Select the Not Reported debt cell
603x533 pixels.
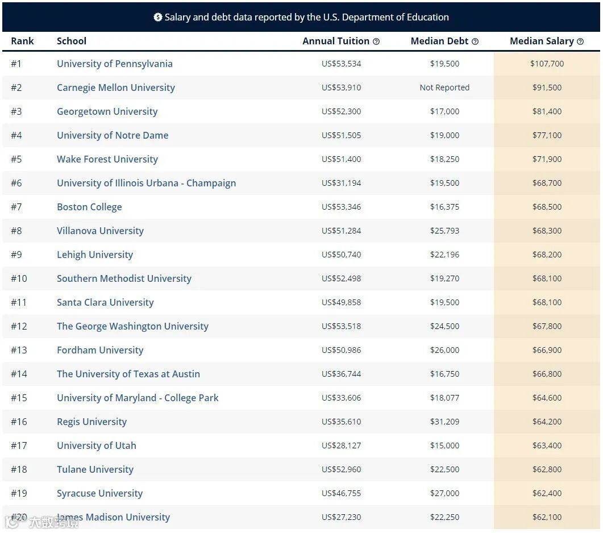(444, 88)
